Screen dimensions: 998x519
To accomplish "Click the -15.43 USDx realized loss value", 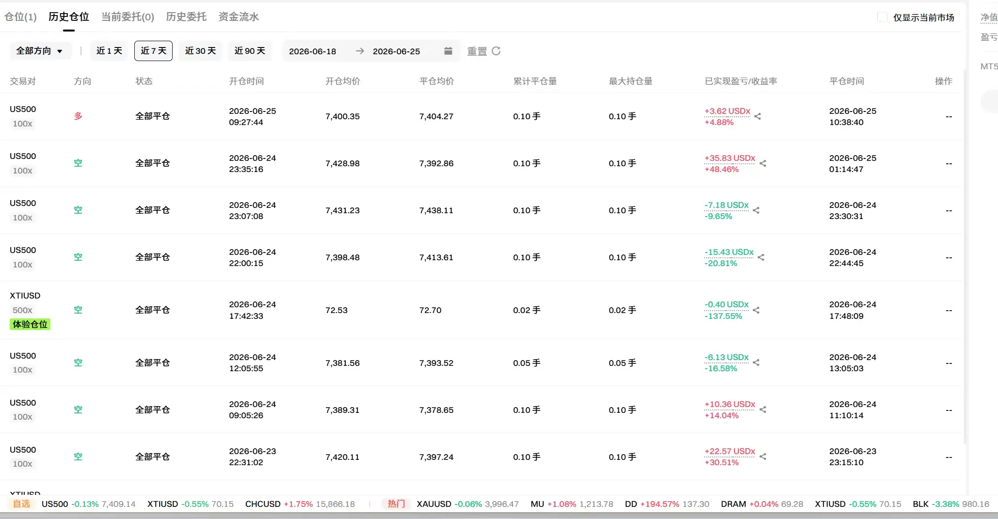I will 729,252.
